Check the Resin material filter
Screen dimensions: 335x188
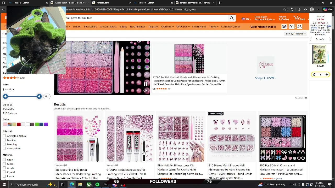click(4, 160)
